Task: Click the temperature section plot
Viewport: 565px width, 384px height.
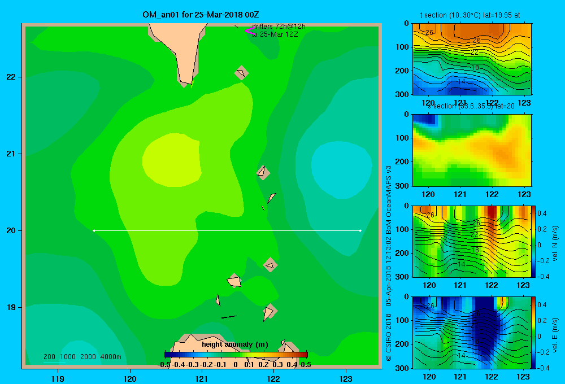Action: pos(472,59)
